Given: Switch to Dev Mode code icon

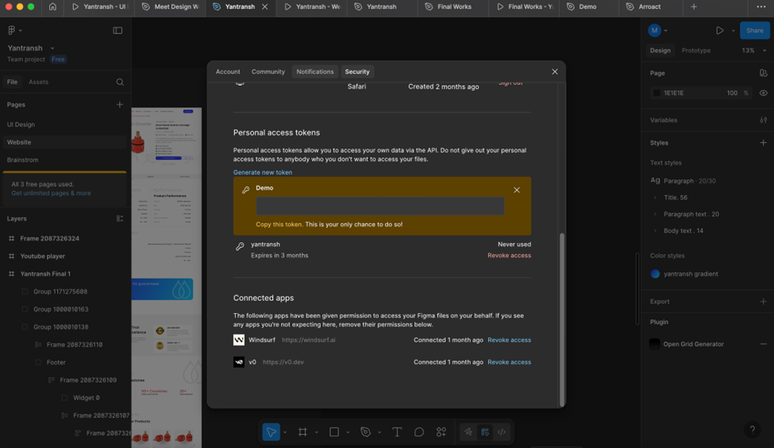Looking at the screenshot, I should click(502, 432).
